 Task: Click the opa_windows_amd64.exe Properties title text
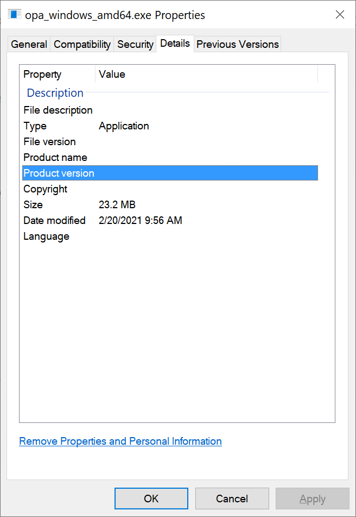(x=115, y=15)
